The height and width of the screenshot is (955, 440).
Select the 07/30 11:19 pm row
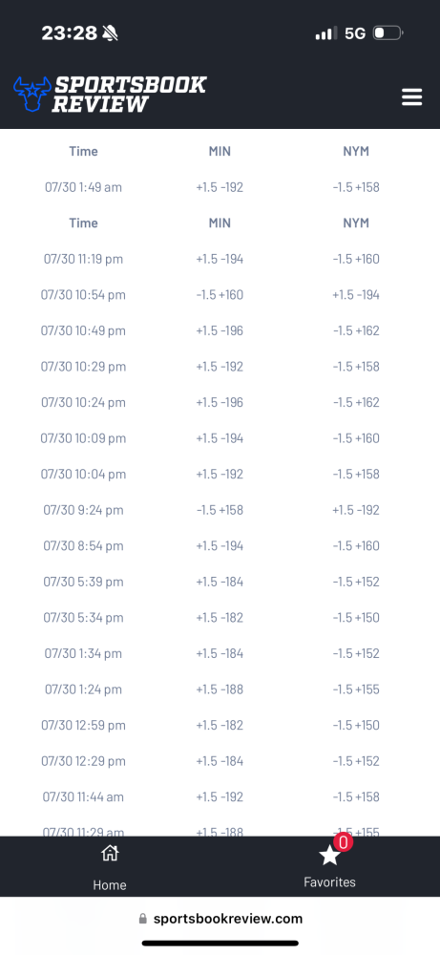[220, 259]
